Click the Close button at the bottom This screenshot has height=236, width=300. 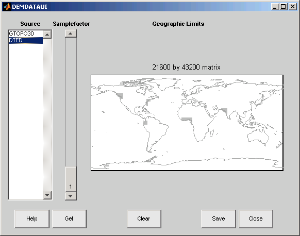[x=256, y=219]
